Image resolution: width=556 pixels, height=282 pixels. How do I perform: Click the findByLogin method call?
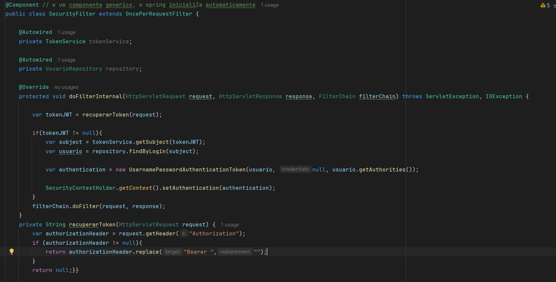pos(147,151)
